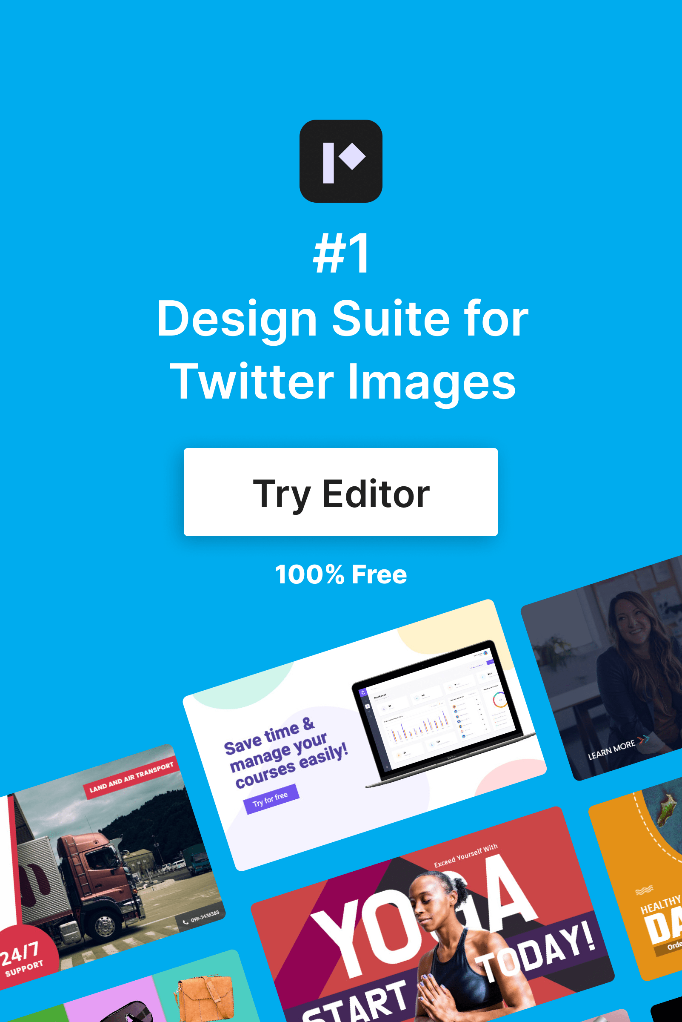Click the #1 headline text
This screenshot has width=682, height=1022.
340,253
